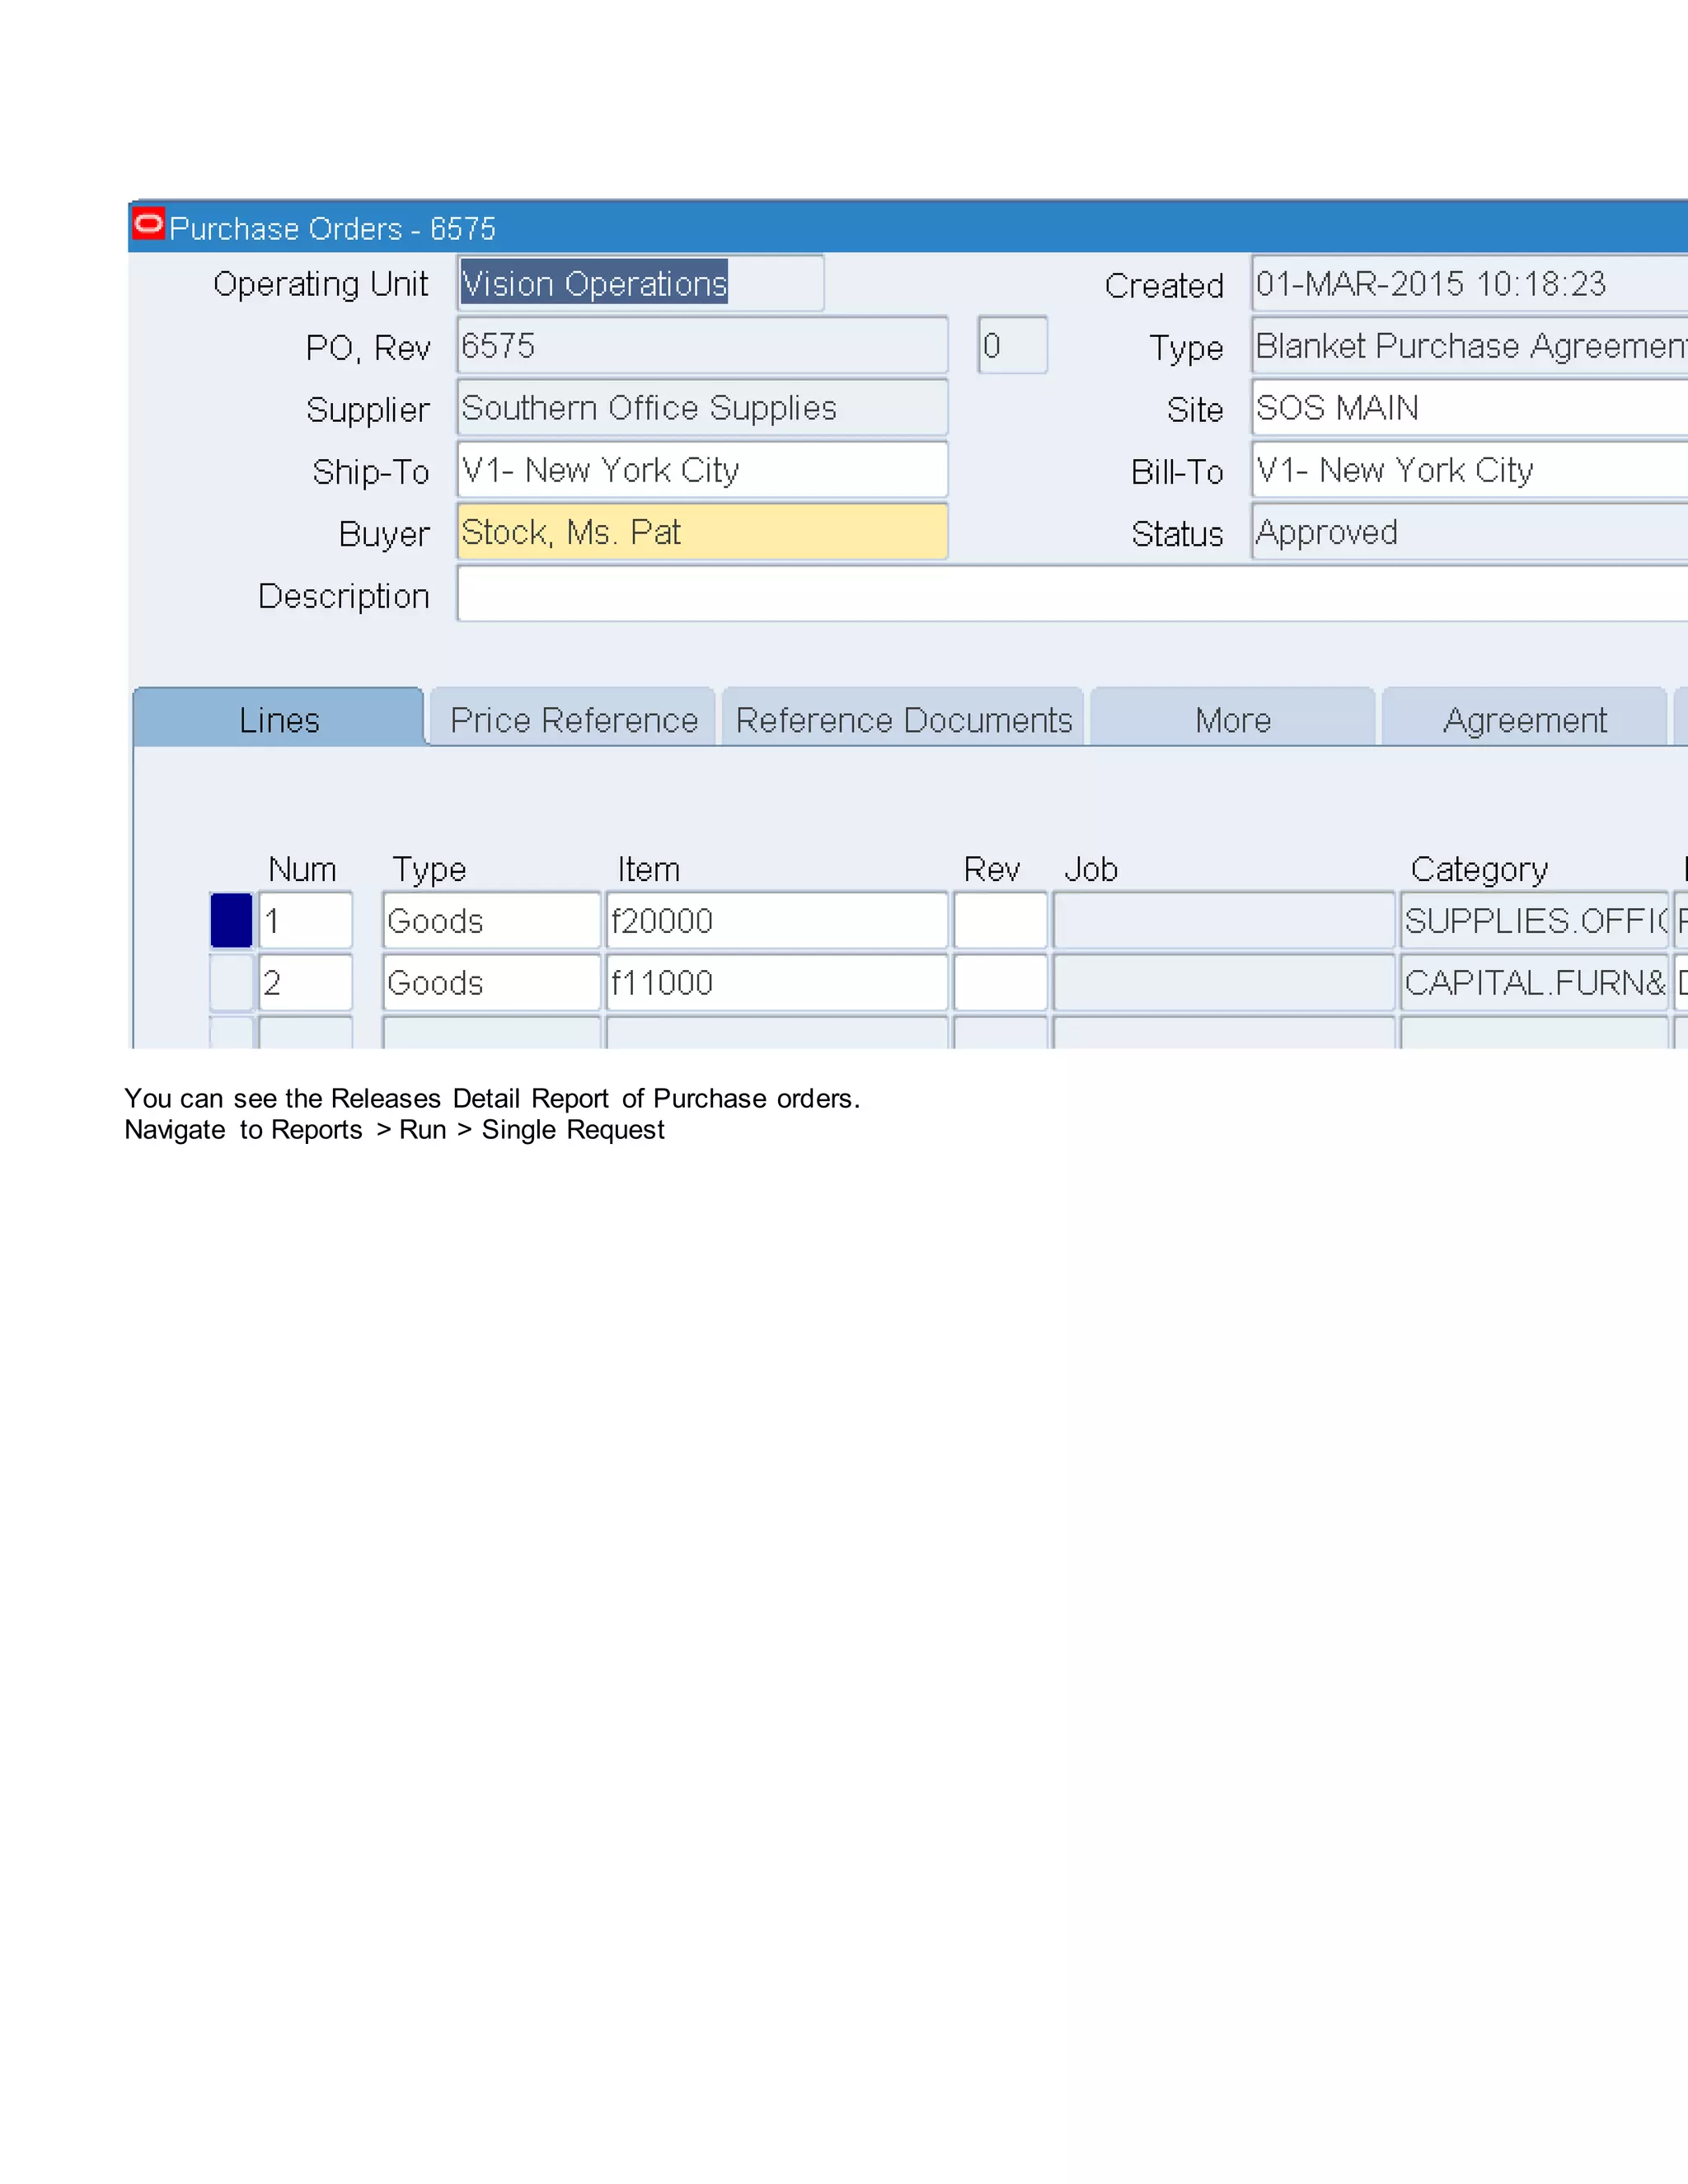1688x2184 pixels.
Task: Click the Category cell CAPITAL.FURN&
Action: [x=1535, y=982]
